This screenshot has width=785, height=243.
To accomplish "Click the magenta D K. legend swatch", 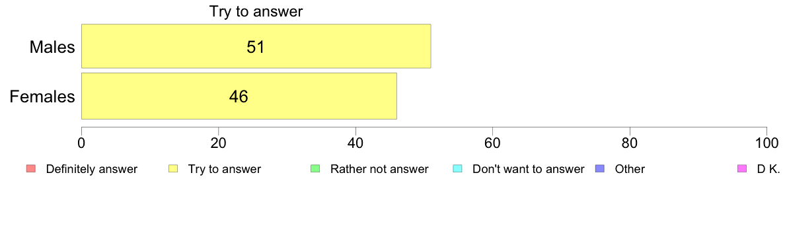I will (742, 169).
